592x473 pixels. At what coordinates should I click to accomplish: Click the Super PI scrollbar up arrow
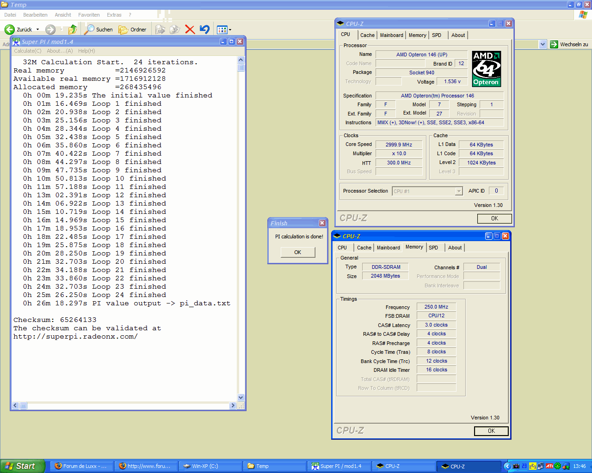240,60
